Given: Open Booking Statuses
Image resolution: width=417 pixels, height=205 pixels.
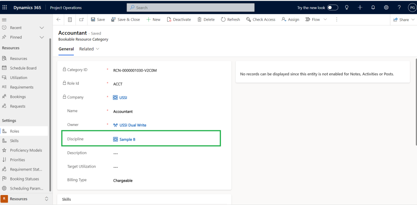Looking at the screenshot, I should (24, 179).
